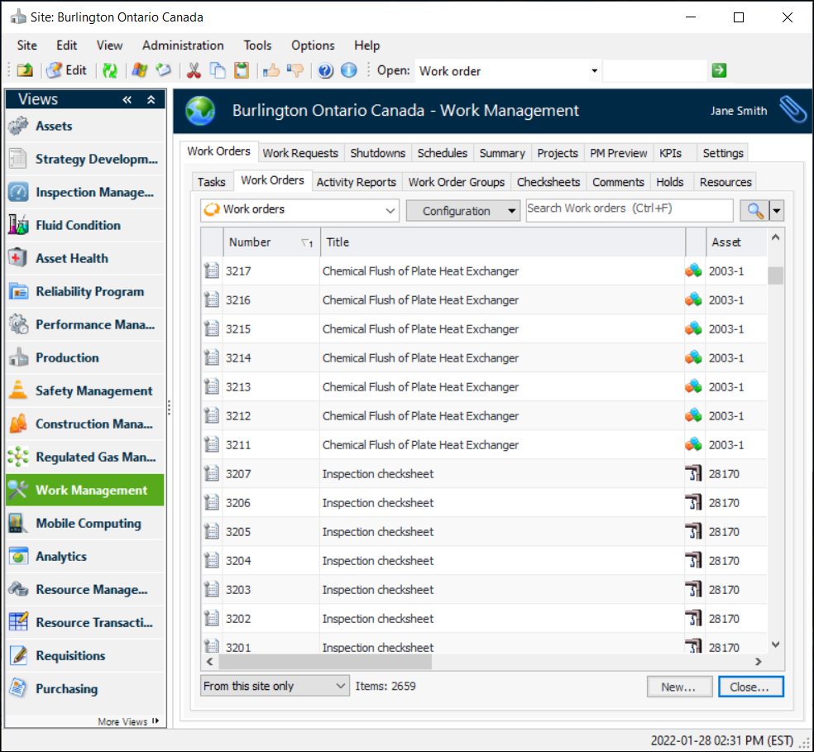Collapse the Views panel with double chevron
The height and width of the screenshot is (752, 814).
(127, 100)
